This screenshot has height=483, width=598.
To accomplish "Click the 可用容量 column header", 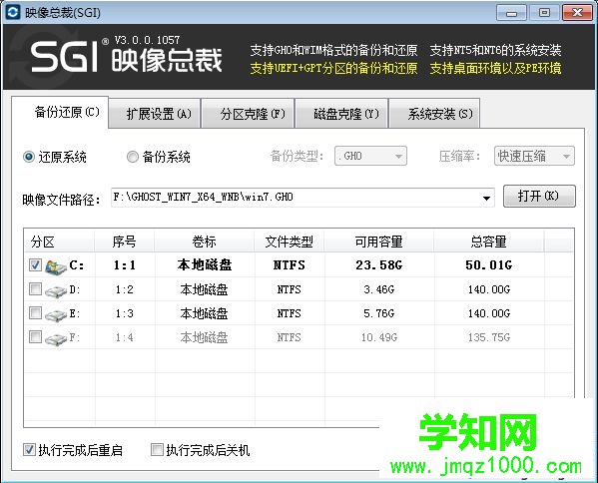I will coord(379,241).
